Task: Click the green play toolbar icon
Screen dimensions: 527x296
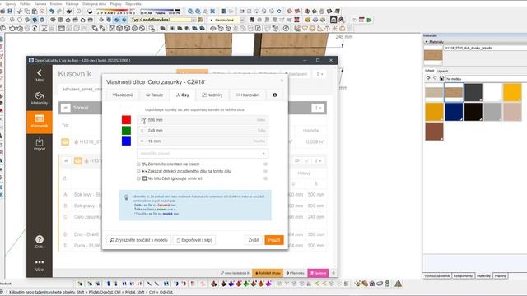Action: (369, 20)
